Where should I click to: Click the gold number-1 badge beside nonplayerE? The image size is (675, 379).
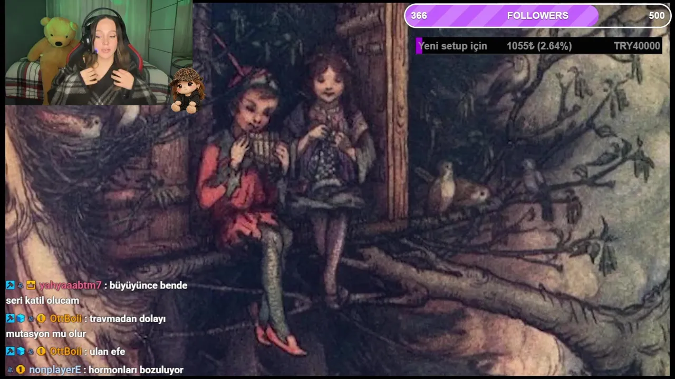click(20, 370)
